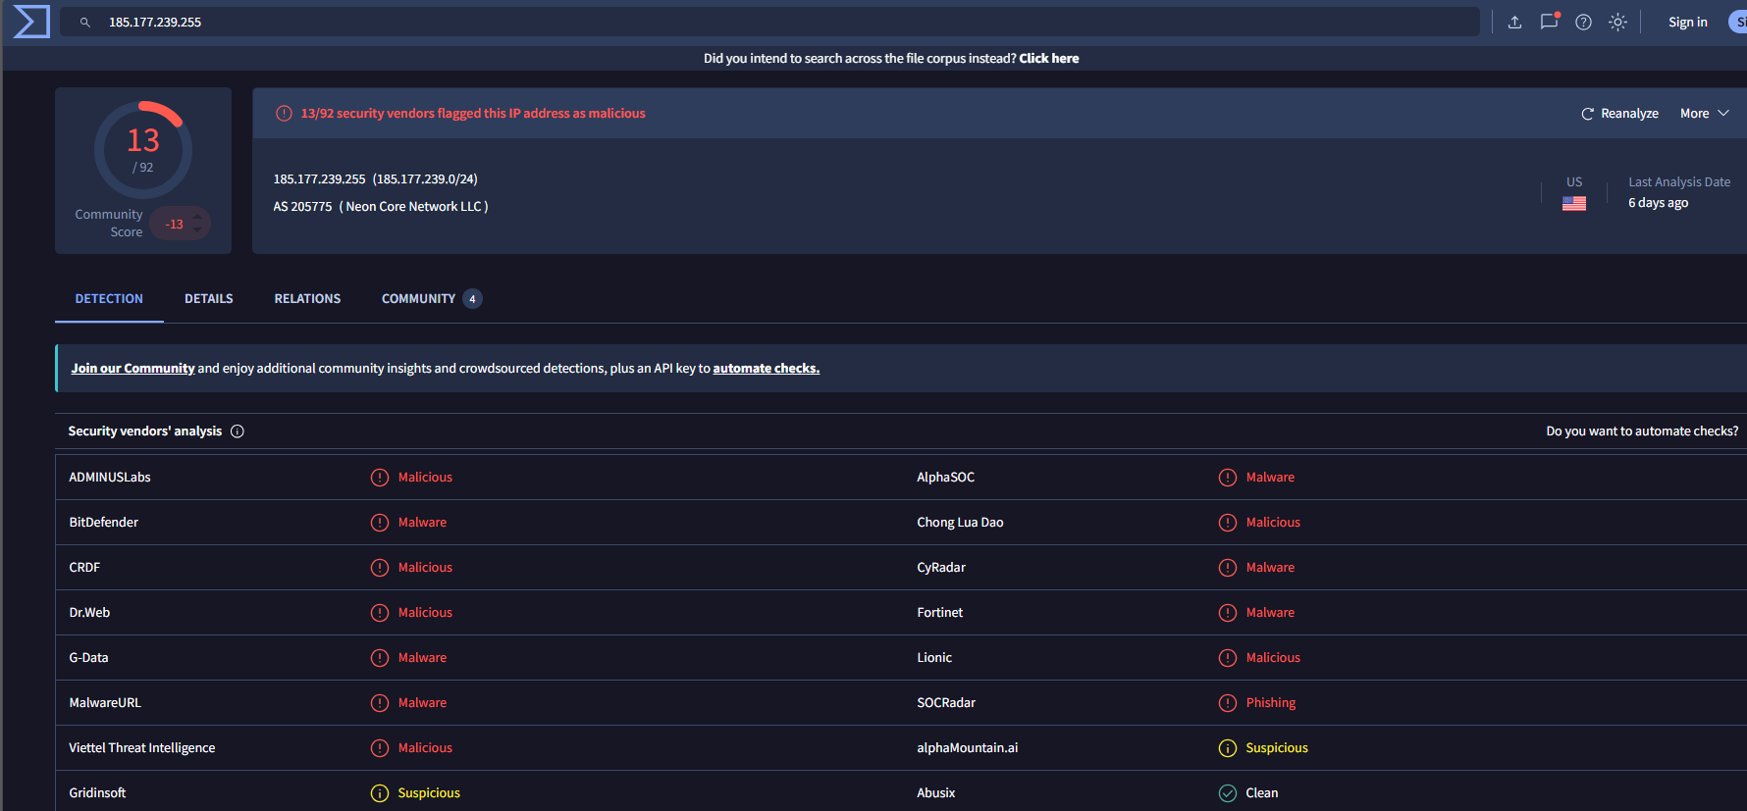Expand the More dropdown menu

[x=1705, y=114]
